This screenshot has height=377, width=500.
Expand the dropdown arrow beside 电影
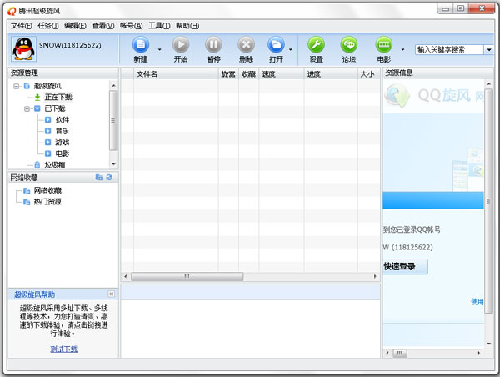[x=402, y=49]
